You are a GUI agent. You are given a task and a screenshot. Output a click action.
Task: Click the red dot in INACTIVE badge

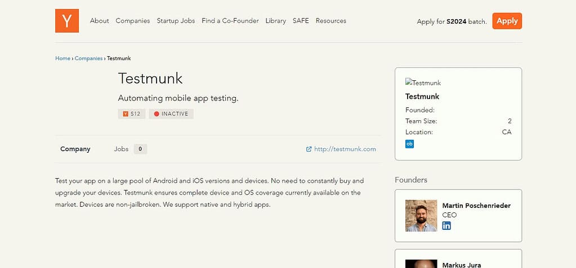[157, 114]
